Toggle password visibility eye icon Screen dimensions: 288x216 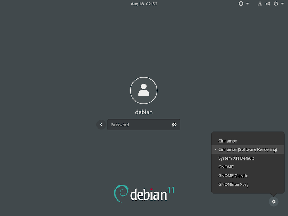(174, 125)
